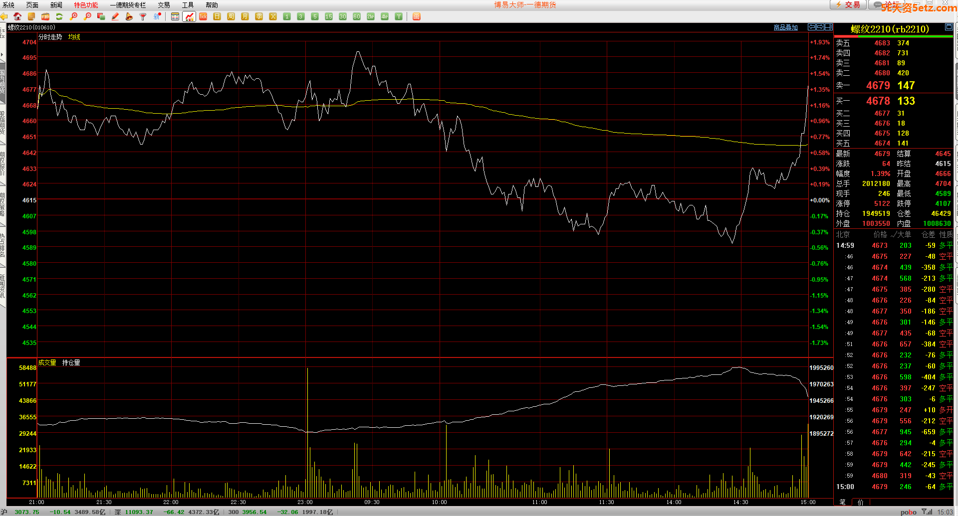Open the quote list table icon

click(x=175, y=16)
